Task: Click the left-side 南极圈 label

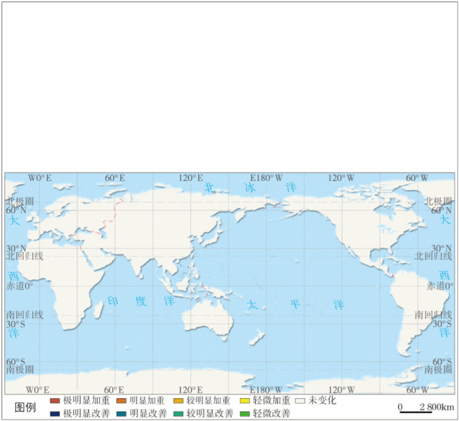Action: click(x=20, y=369)
